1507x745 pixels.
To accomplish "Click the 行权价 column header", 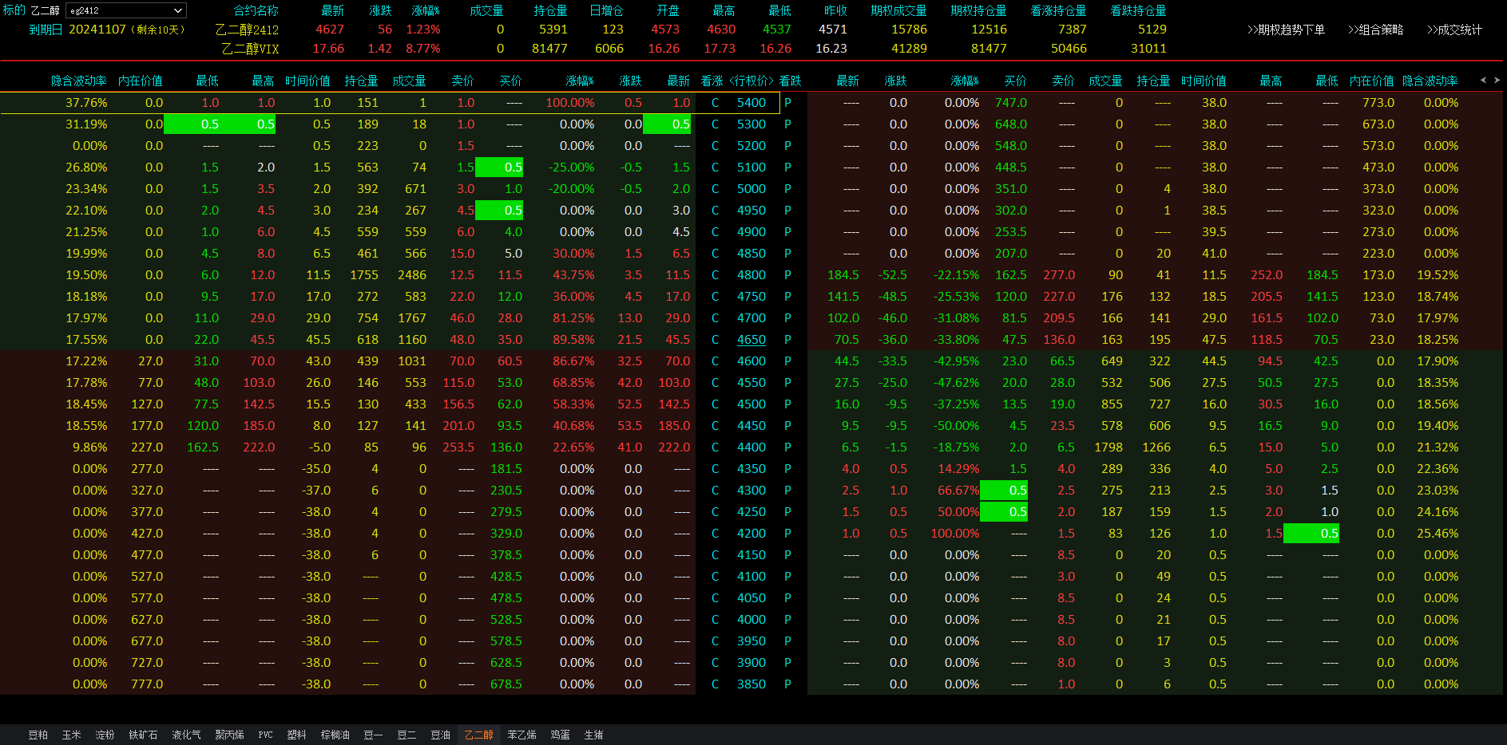I will click(751, 81).
